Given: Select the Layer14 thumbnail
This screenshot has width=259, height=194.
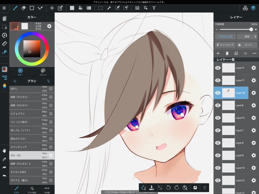Looking at the screenshot, I should pyautogui.click(x=228, y=168).
